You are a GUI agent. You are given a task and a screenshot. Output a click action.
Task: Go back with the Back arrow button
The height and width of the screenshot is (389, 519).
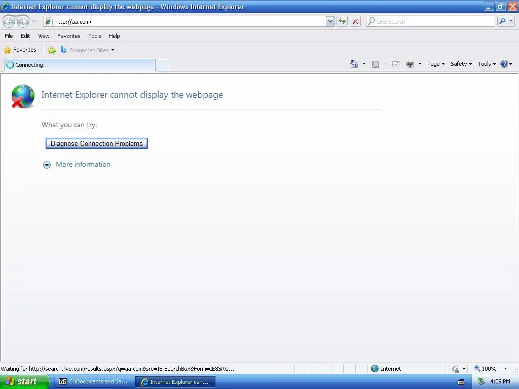[x=9, y=21]
